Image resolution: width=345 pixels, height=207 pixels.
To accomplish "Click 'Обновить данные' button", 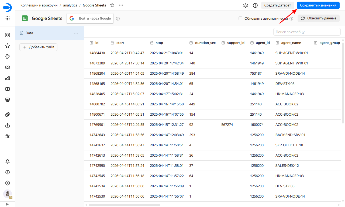I will pyautogui.click(x=319, y=18).
